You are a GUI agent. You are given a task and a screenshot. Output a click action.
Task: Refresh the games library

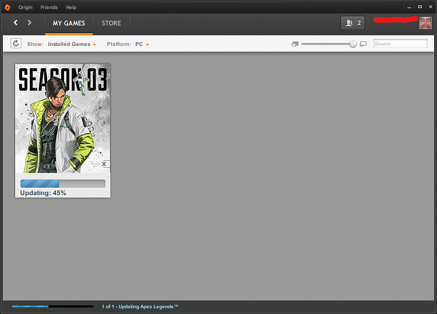16,44
